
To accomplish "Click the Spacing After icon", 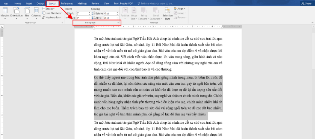I will point(93,18).
